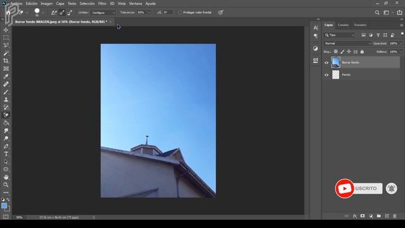The width and height of the screenshot is (405, 228).
Task: Toggle Quick Mask mode icon
Action: pos(6,217)
